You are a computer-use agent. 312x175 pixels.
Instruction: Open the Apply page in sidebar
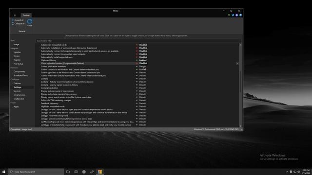coord(16,106)
